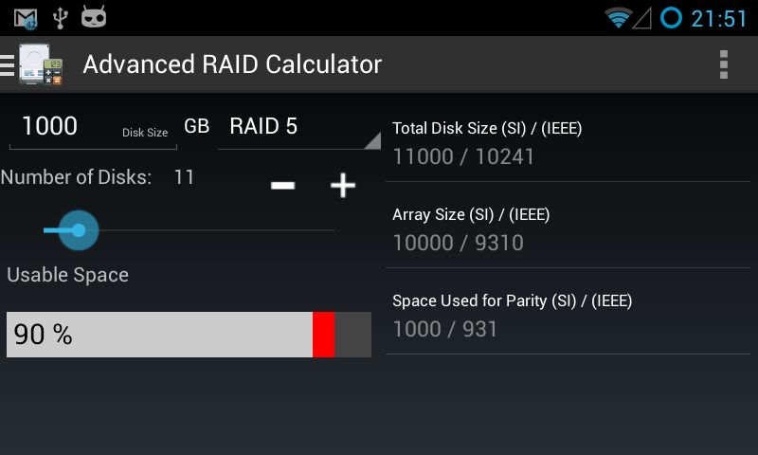Tap the Advanced RAID Calculator app icon

41,64
